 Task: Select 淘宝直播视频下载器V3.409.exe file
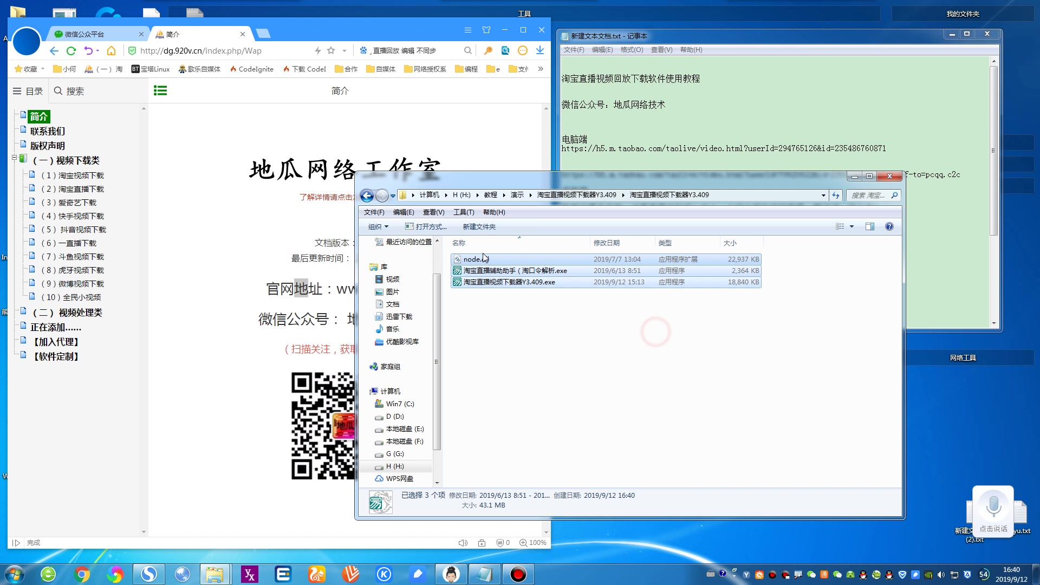(606, 282)
